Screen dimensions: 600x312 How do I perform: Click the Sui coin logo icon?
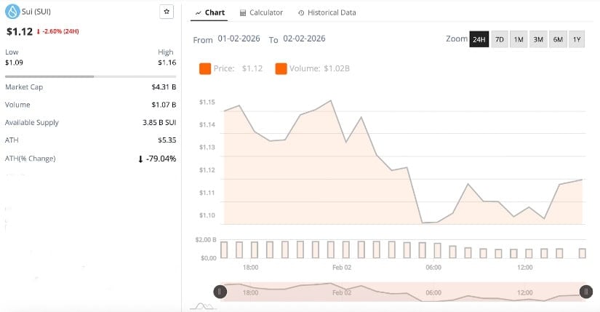pyautogui.click(x=11, y=12)
